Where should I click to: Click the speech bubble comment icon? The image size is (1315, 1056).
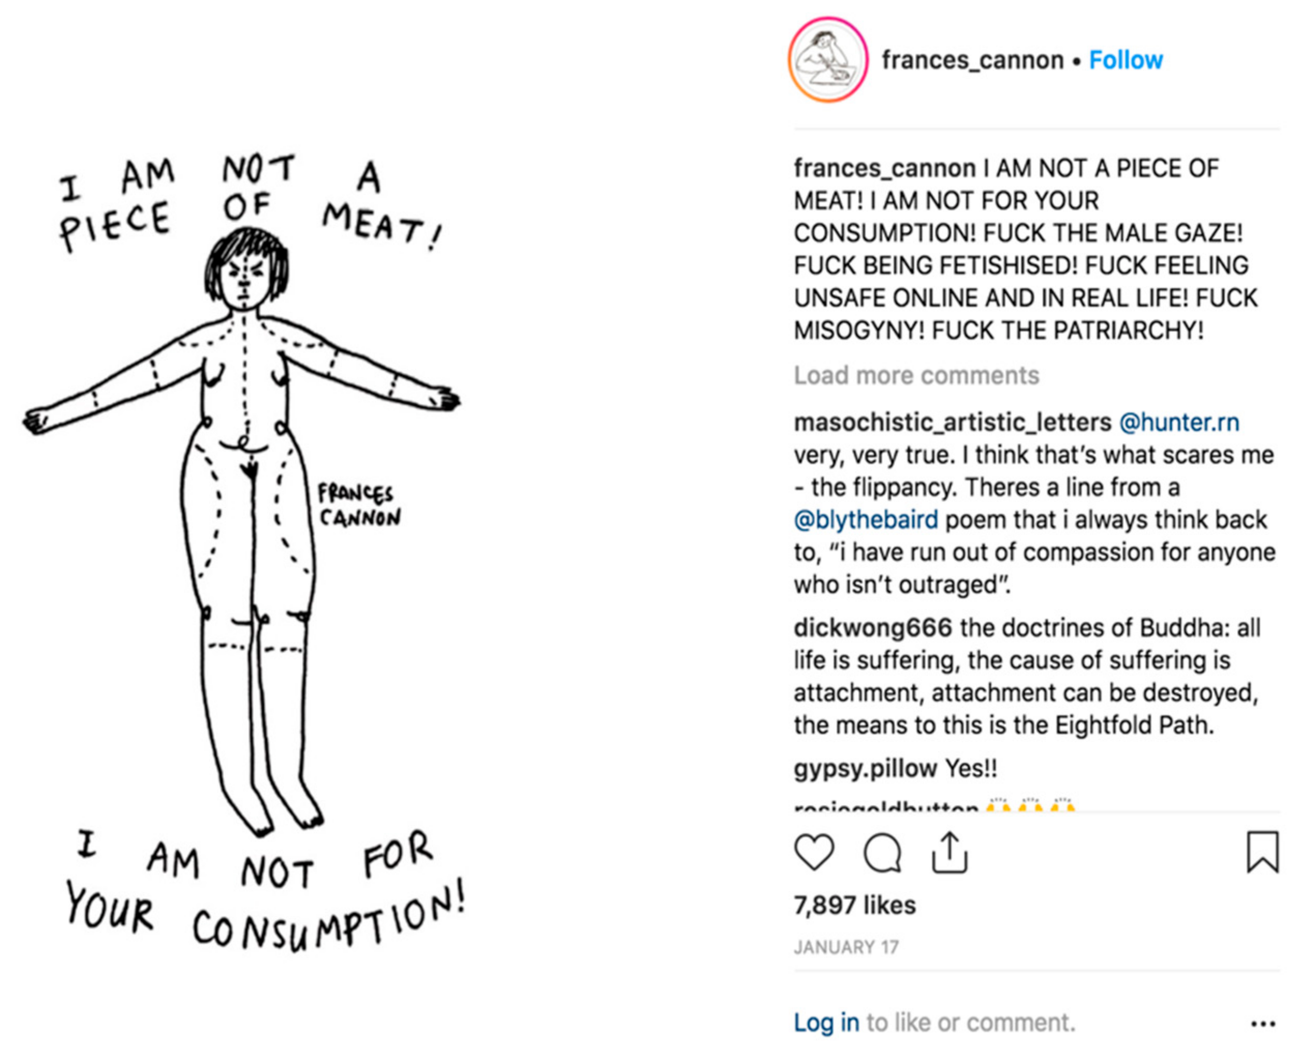tap(882, 852)
